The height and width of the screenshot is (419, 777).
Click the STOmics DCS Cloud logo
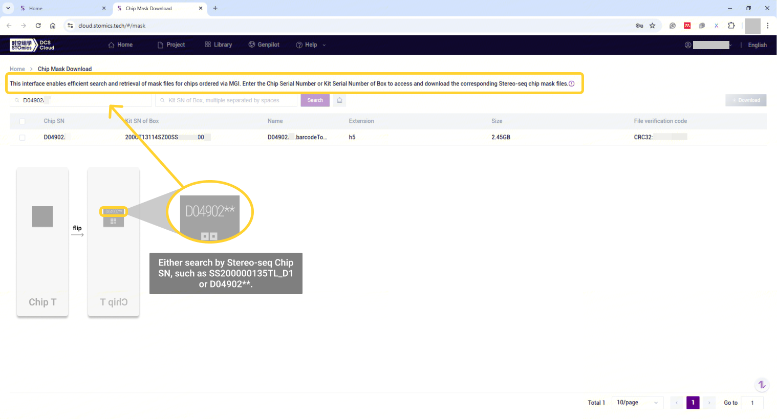32,45
